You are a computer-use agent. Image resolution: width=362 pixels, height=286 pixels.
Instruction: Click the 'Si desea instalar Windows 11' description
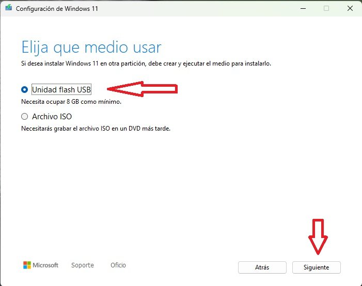pyautogui.click(x=146, y=63)
